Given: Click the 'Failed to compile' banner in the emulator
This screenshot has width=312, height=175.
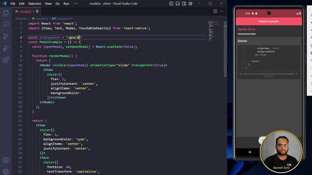Looking at the screenshot, I should click(x=269, y=21).
